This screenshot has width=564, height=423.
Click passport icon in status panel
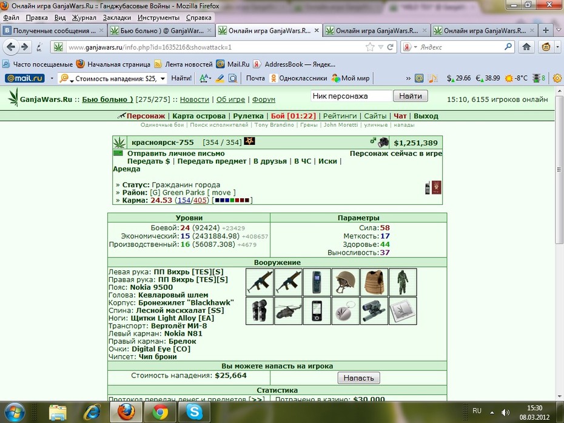[x=436, y=188]
